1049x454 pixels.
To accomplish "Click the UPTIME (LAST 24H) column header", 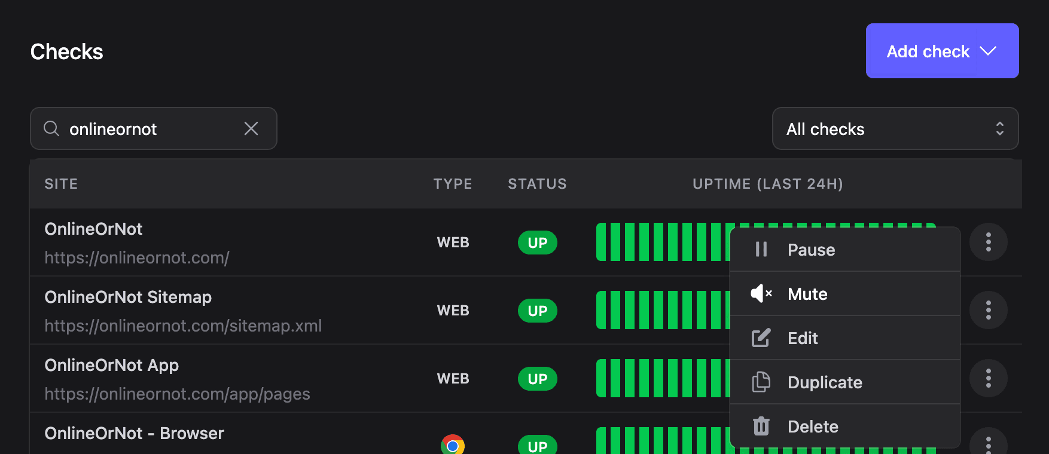I will coord(768,184).
